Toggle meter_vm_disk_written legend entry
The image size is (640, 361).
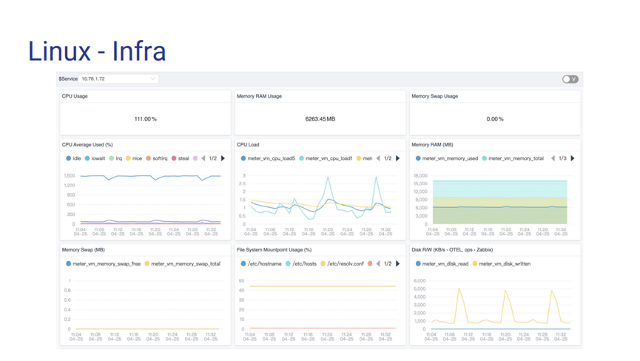pos(502,263)
